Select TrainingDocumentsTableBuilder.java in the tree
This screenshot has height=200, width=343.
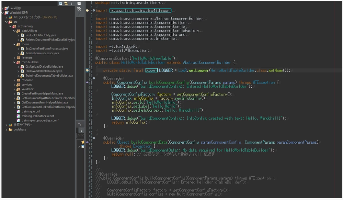tap(49, 76)
